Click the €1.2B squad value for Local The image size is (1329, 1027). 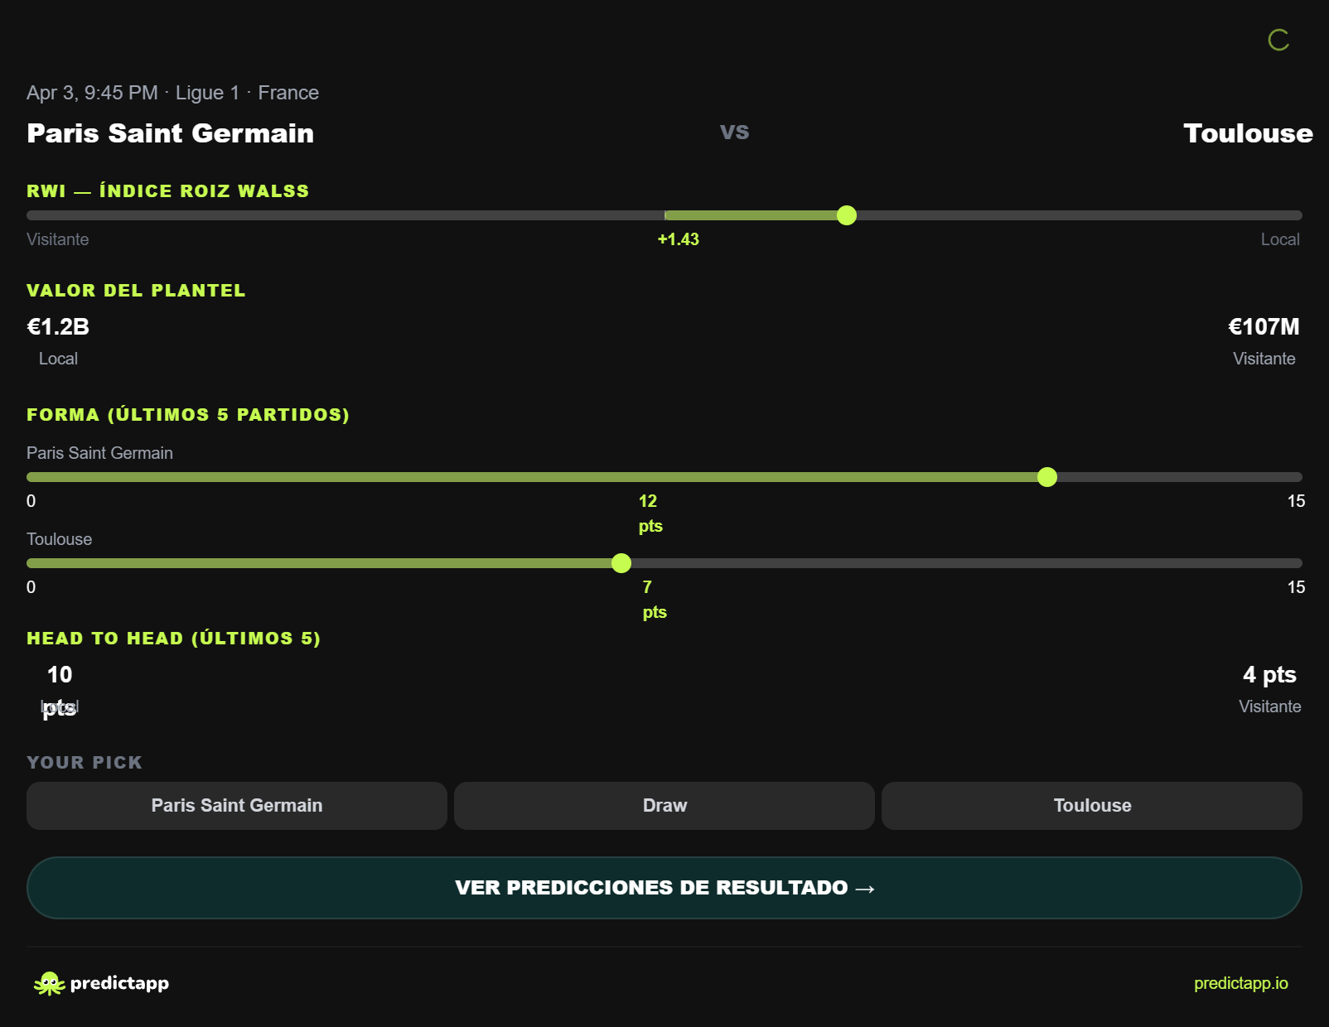pos(56,327)
